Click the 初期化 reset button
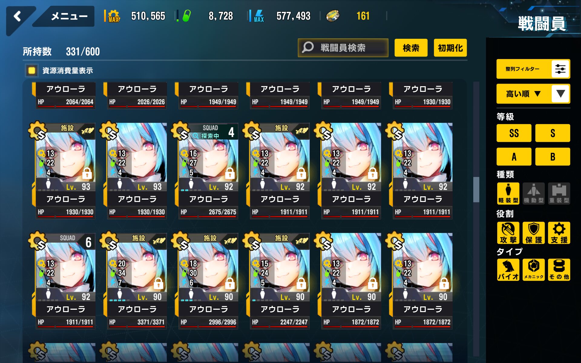The image size is (581, 363). point(450,48)
